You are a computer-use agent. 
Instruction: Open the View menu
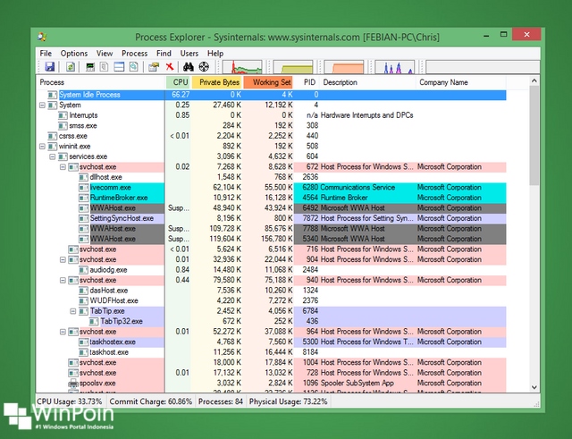pyautogui.click(x=105, y=54)
